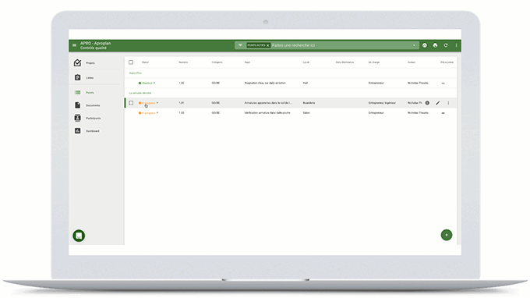The image size is (530, 298).
Task: Open the hamburger menu in header
Action: (x=74, y=45)
